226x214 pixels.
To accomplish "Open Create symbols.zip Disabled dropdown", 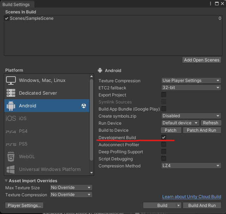I will click(x=191, y=116).
